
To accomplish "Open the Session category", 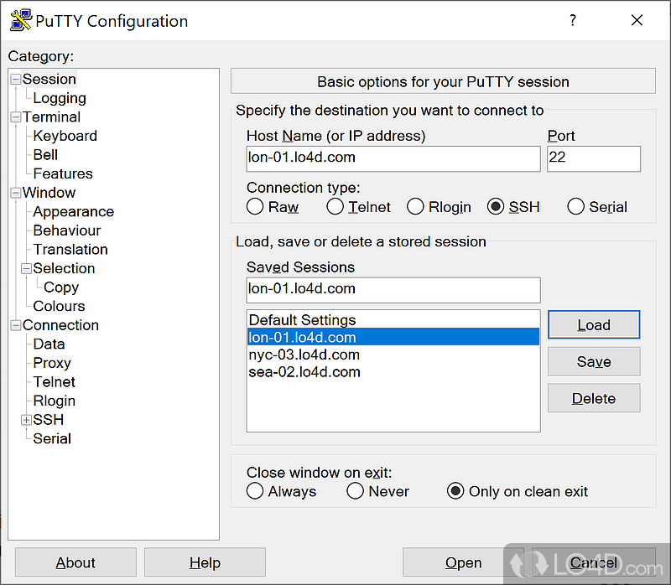I will (x=49, y=79).
